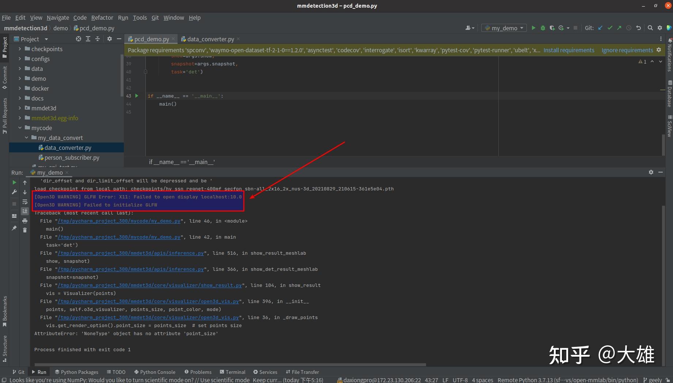Print the console output

click(x=25, y=221)
